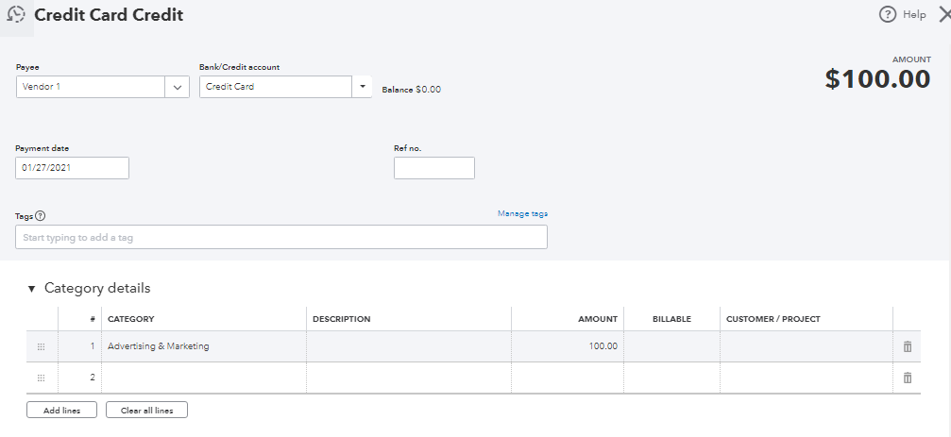Click trash icon on line 2
This screenshot has width=951, height=437.
point(908,378)
